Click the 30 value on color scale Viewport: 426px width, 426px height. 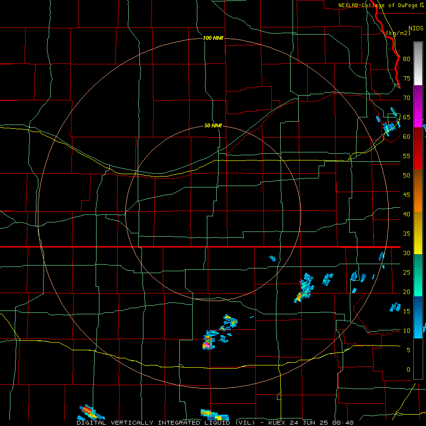pyautogui.click(x=407, y=253)
